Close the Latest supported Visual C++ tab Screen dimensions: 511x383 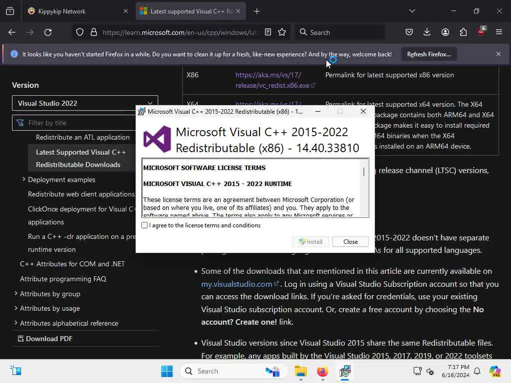[x=238, y=11]
